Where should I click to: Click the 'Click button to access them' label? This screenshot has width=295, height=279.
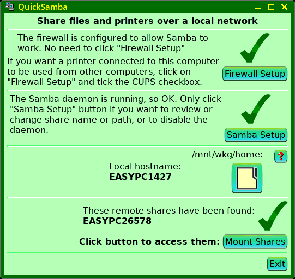coord(149,241)
